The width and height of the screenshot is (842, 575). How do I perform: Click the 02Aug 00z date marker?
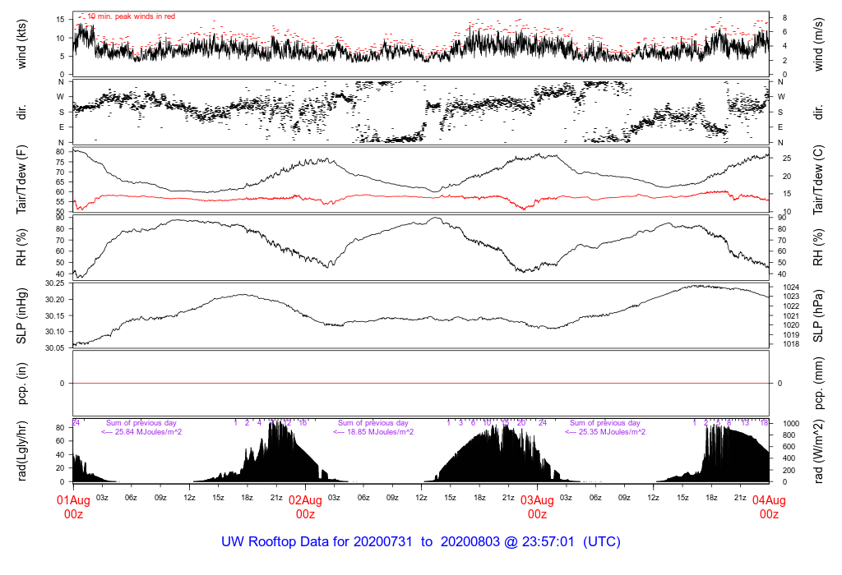(x=305, y=507)
